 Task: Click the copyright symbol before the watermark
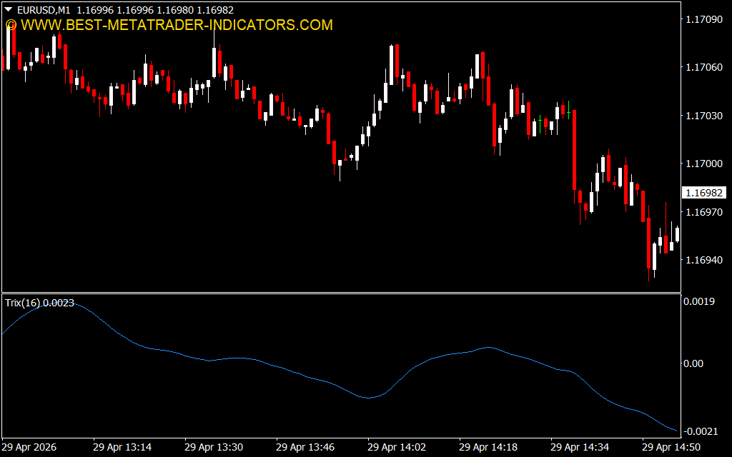11,25
